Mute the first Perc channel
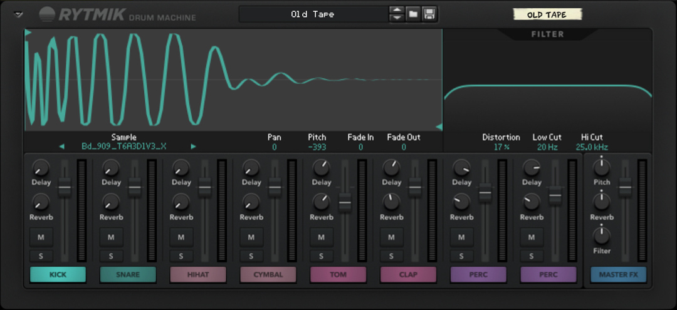The height and width of the screenshot is (310, 677). point(461,237)
